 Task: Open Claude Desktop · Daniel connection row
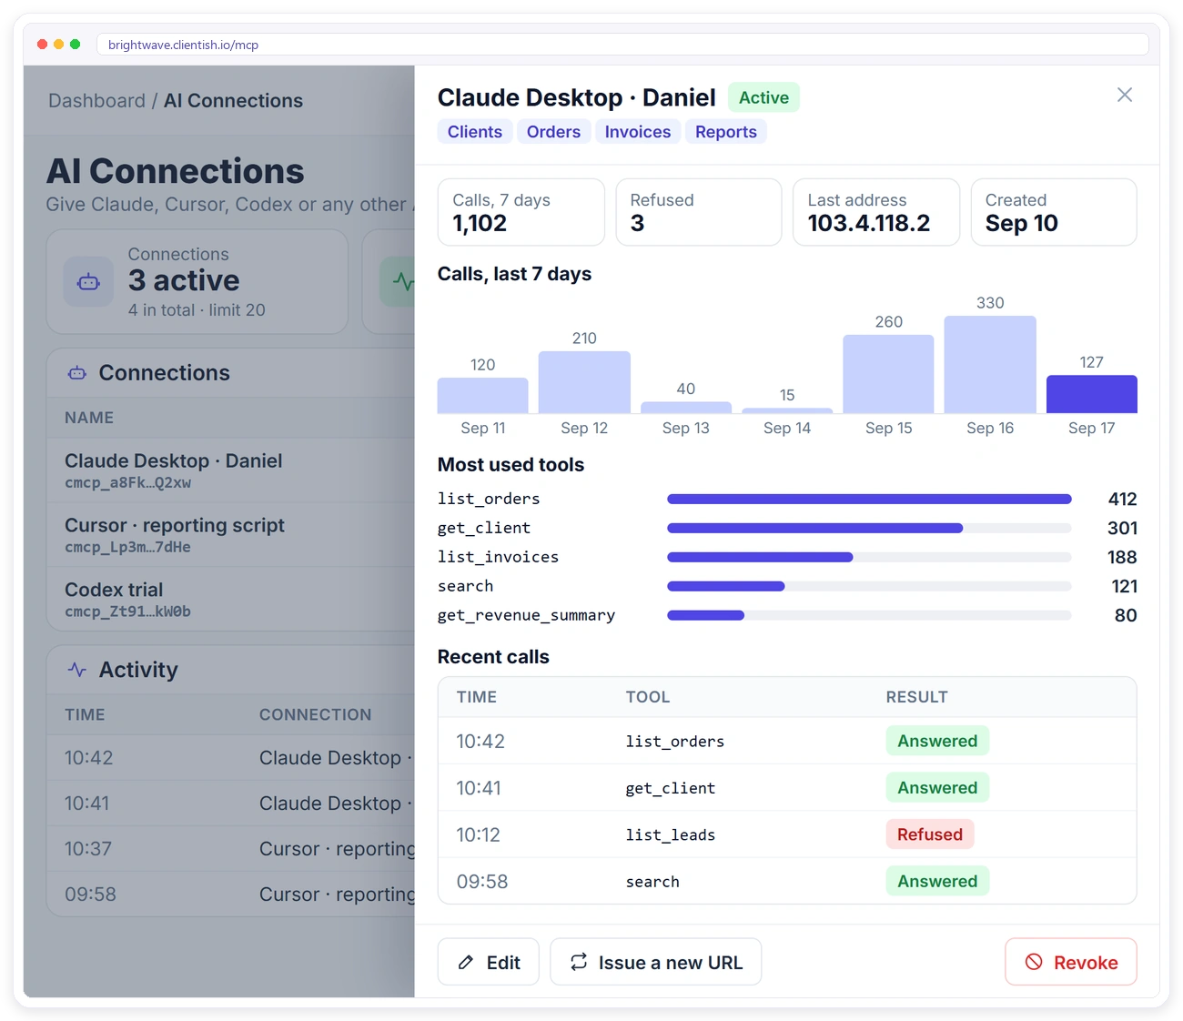[x=231, y=470]
